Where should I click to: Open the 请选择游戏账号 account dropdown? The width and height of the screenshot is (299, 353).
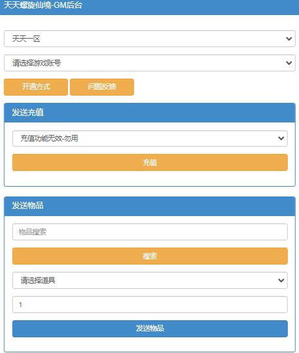click(x=150, y=63)
